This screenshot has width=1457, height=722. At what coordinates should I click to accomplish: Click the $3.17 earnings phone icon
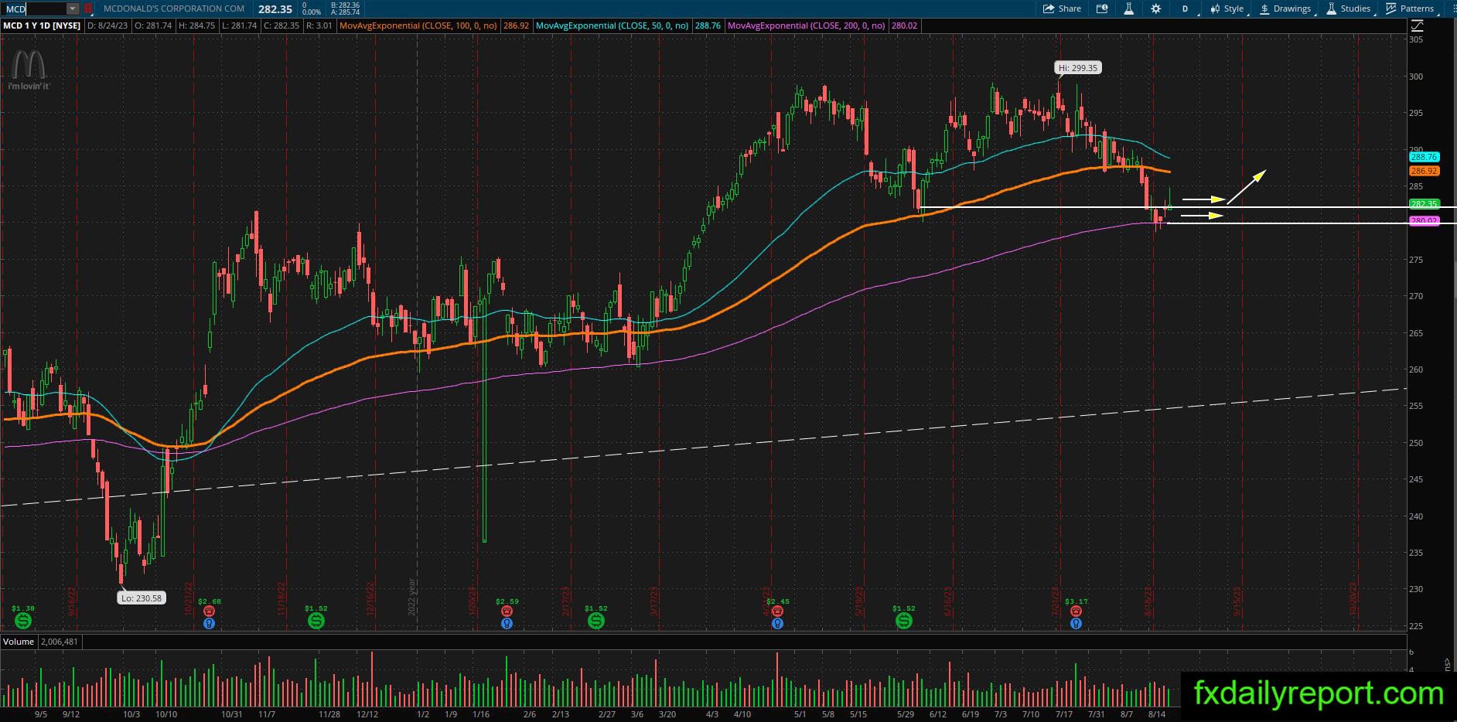pyautogui.click(x=1076, y=611)
